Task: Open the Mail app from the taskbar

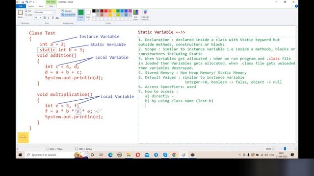Action: point(147,155)
